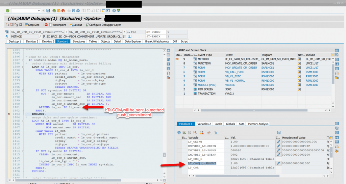The width and height of the screenshot is (346, 184).
Task: Open the transaction command field dropdown
Action: click(39, 10)
